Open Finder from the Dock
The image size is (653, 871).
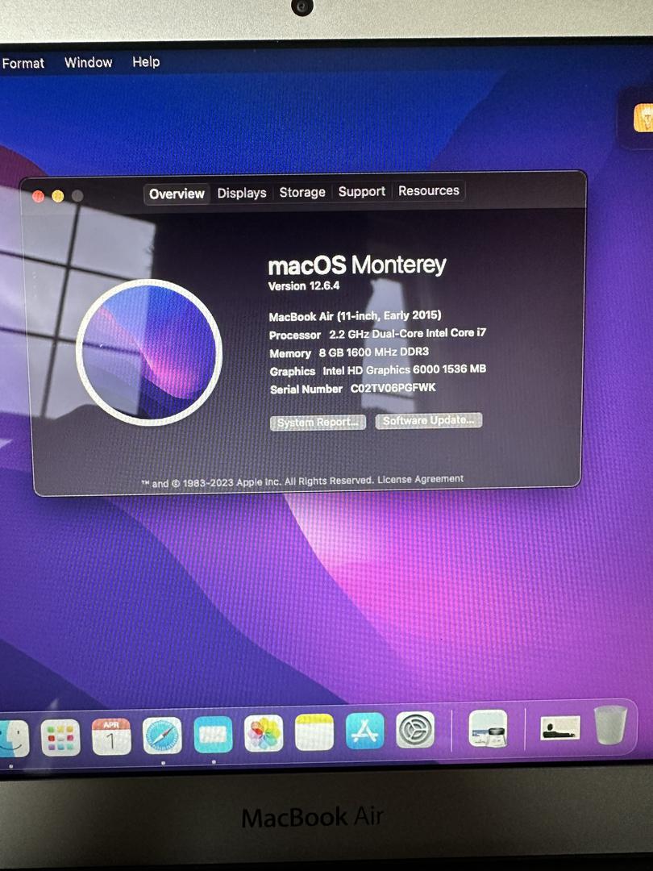click(x=14, y=738)
